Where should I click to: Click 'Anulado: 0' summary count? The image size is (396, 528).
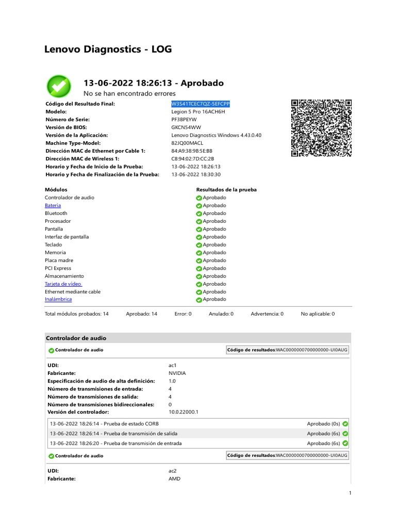click(221, 314)
